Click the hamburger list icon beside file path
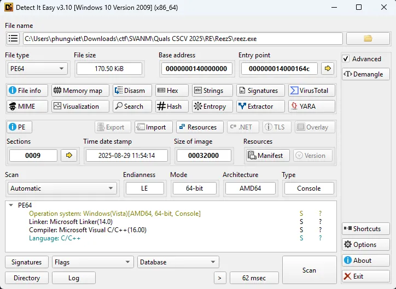 tap(13, 39)
